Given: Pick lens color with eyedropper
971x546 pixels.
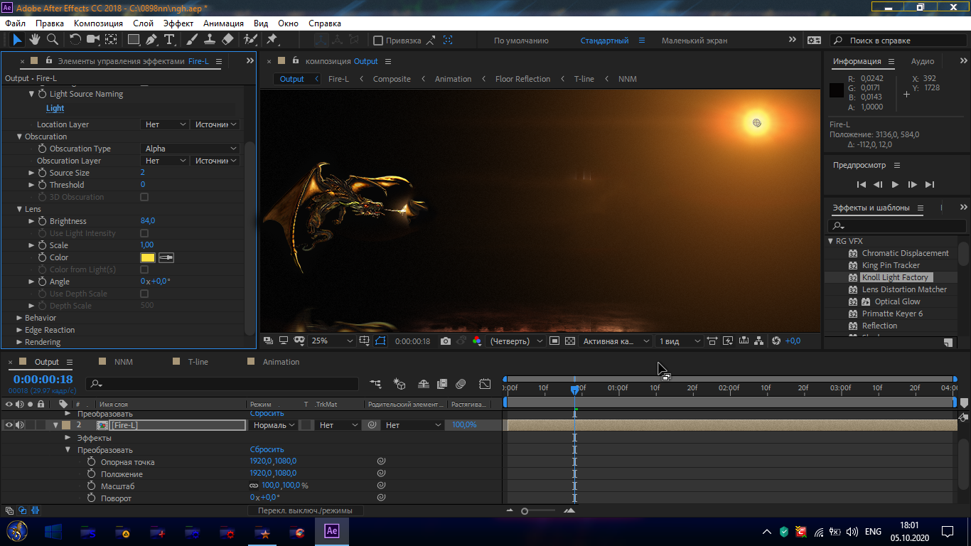Looking at the screenshot, I should 166,257.
